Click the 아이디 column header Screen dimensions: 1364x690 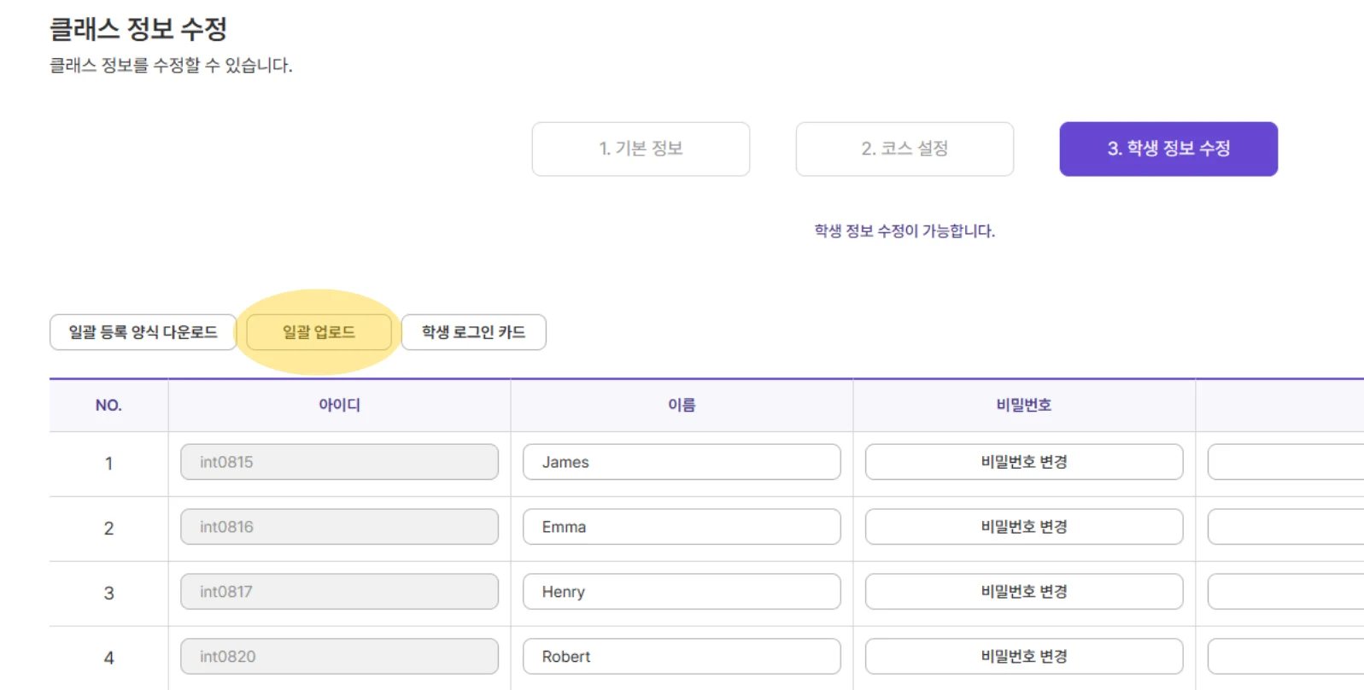tap(339, 405)
